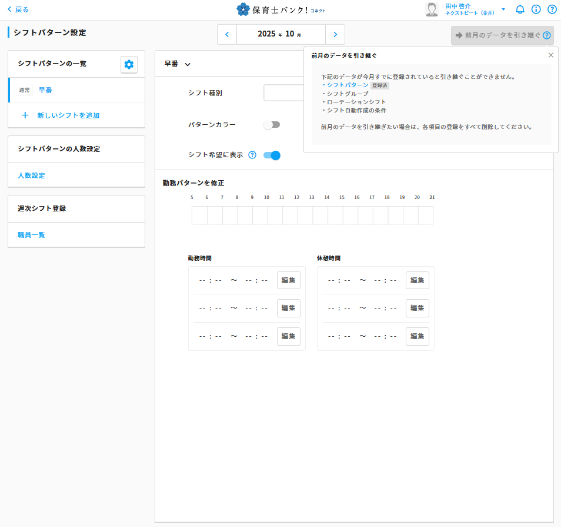Toggle the パターンカラー switch
The width and height of the screenshot is (561, 527).
coord(272,125)
